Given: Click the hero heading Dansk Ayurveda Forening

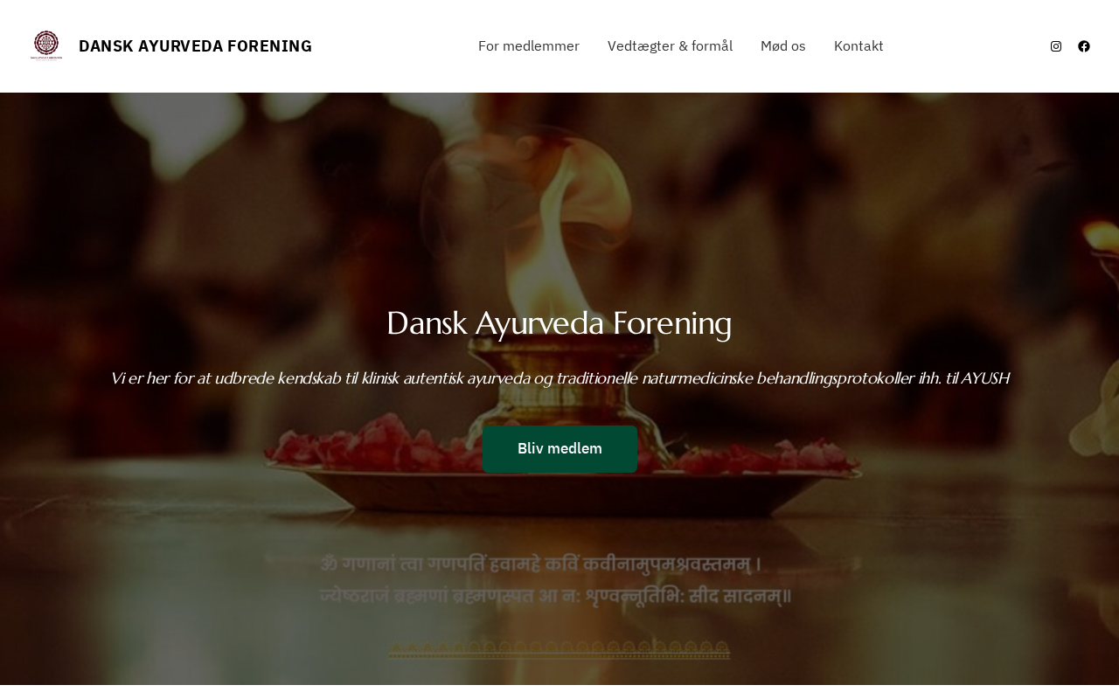Looking at the screenshot, I should (559, 323).
